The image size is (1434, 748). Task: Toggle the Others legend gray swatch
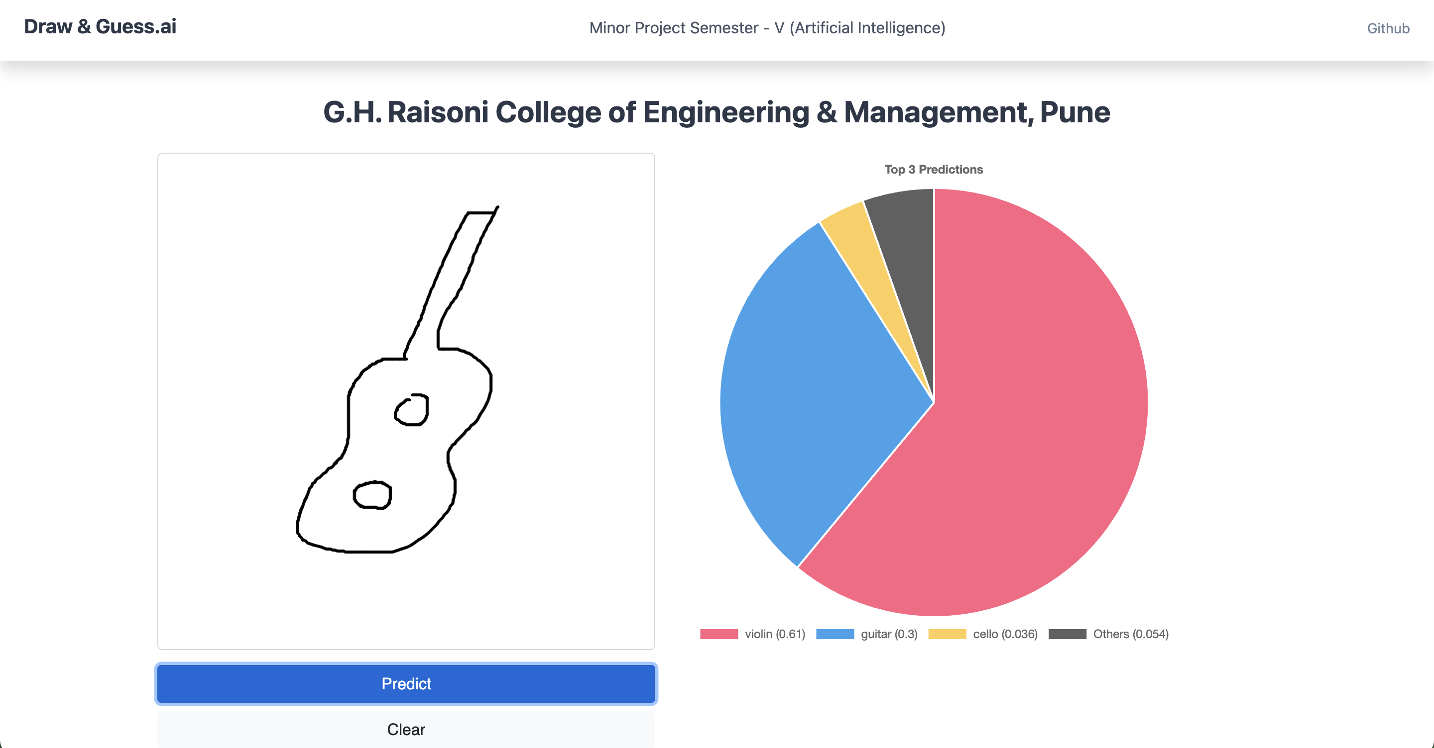[1067, 634]
